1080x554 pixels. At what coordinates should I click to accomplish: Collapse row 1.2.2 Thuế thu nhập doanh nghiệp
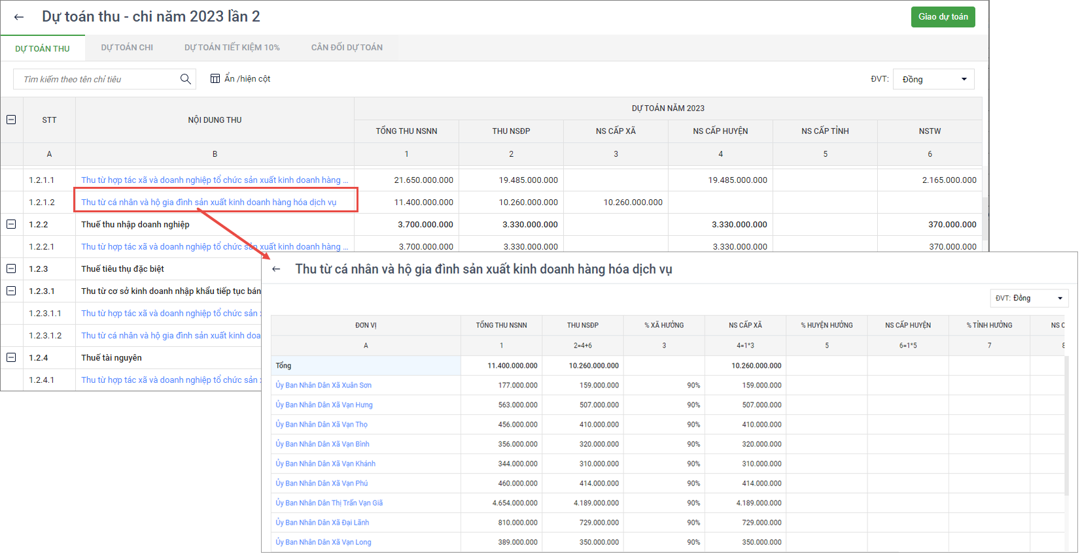click(11, 224)
